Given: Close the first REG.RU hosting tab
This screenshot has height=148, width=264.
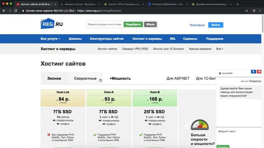Looking at the screenshot, I should (x=55, y=5).
